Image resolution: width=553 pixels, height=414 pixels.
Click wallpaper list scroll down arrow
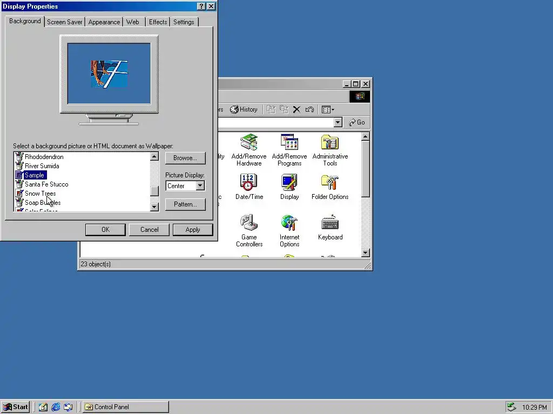154,207
